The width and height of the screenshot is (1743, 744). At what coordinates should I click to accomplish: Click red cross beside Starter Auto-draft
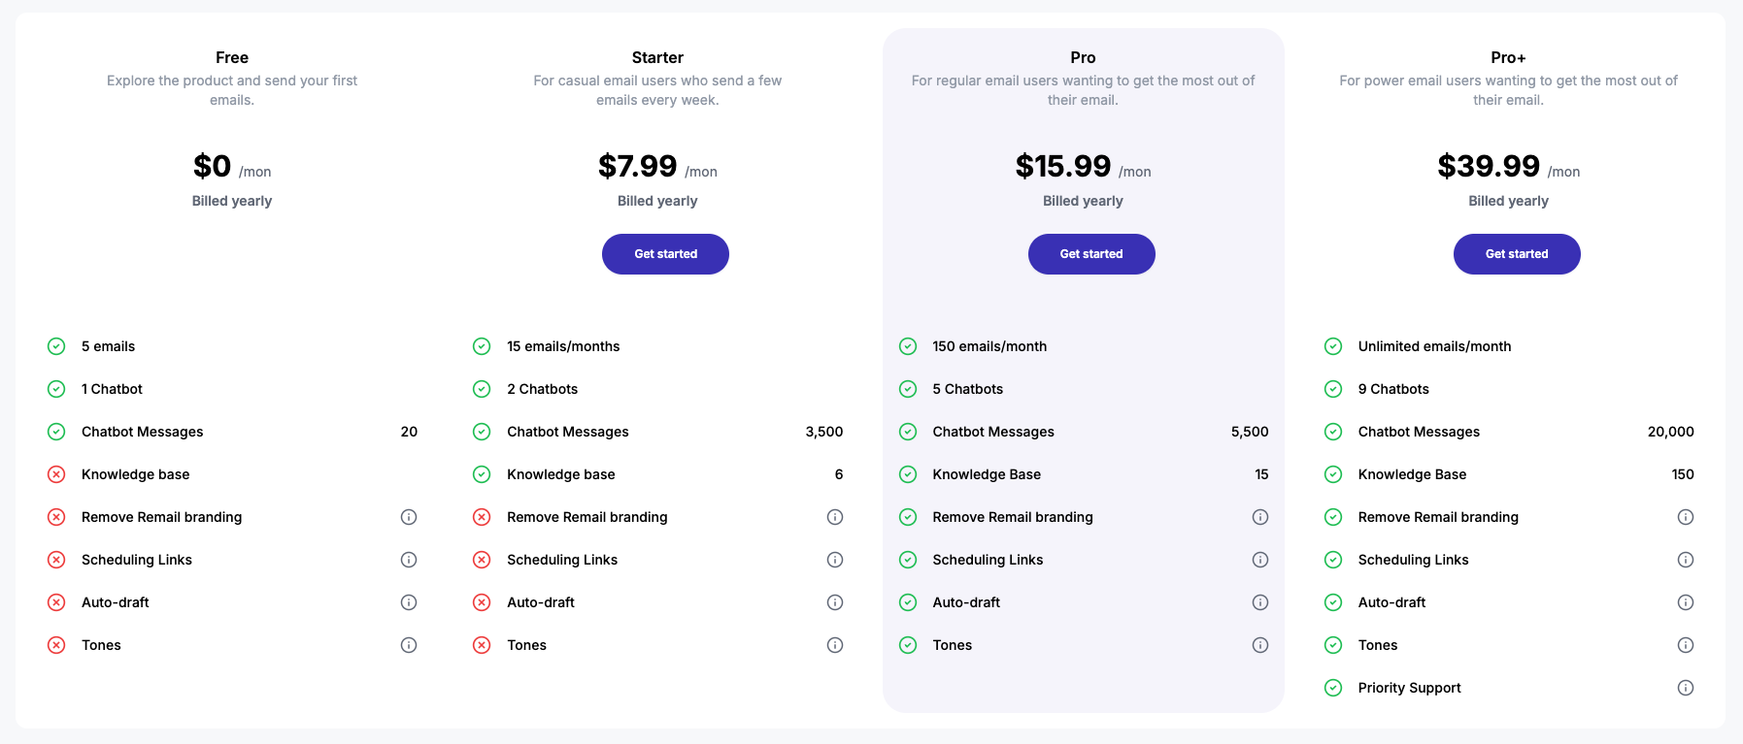482,602
